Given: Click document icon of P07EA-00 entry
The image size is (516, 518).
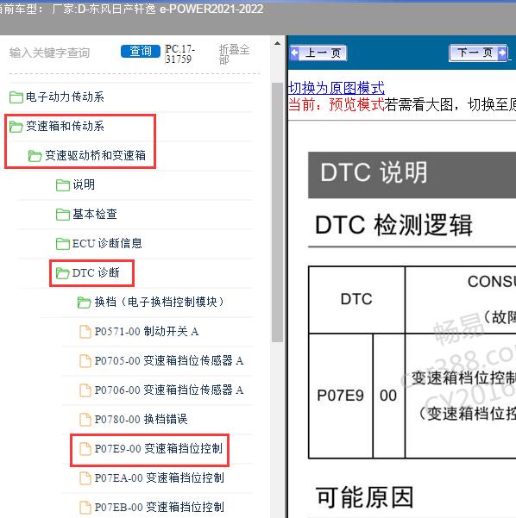Looking at the screenshot, I should point(85,478).
